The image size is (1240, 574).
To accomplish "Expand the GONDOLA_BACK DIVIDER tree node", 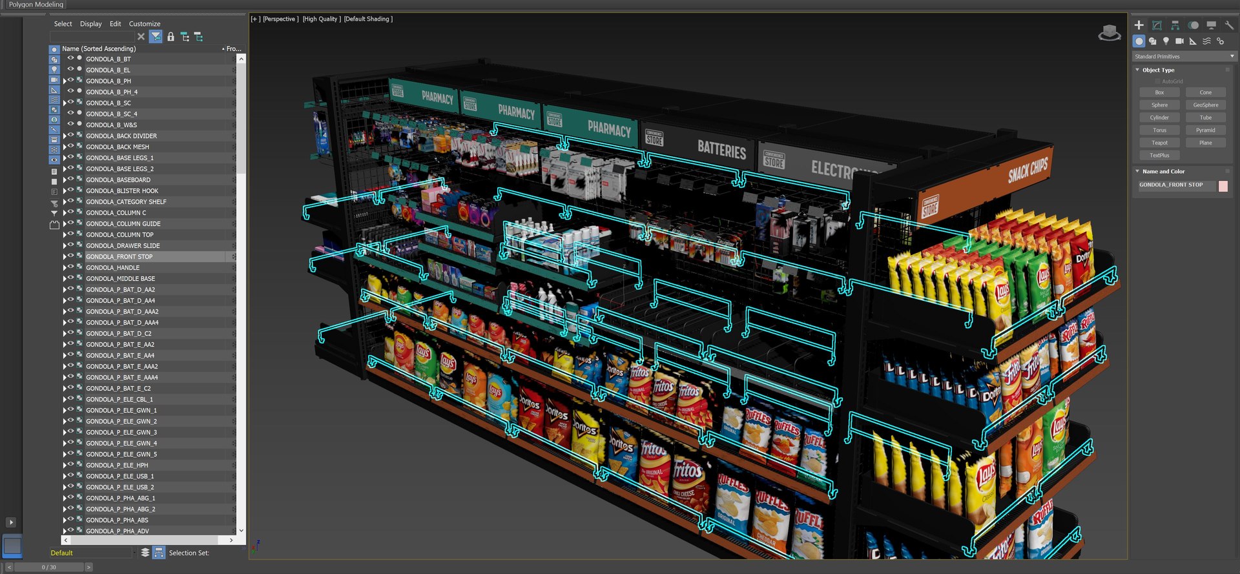I will pos(65,136).
